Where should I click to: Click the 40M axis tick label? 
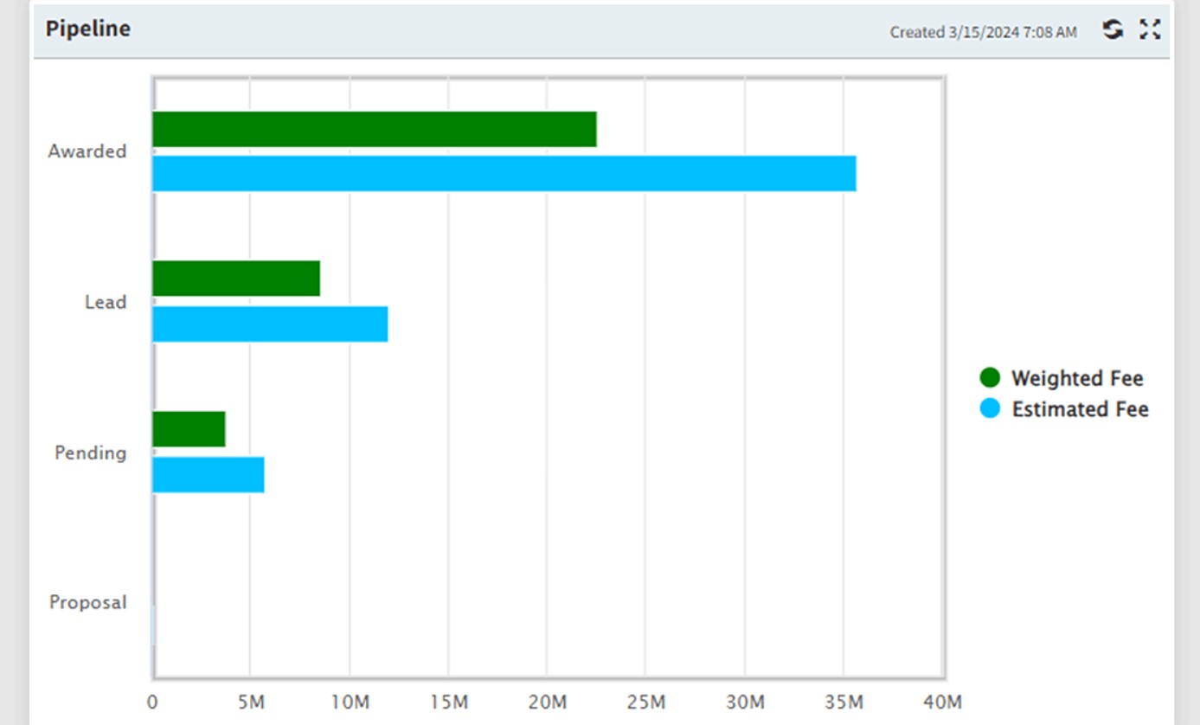click(x=942, y=702)
